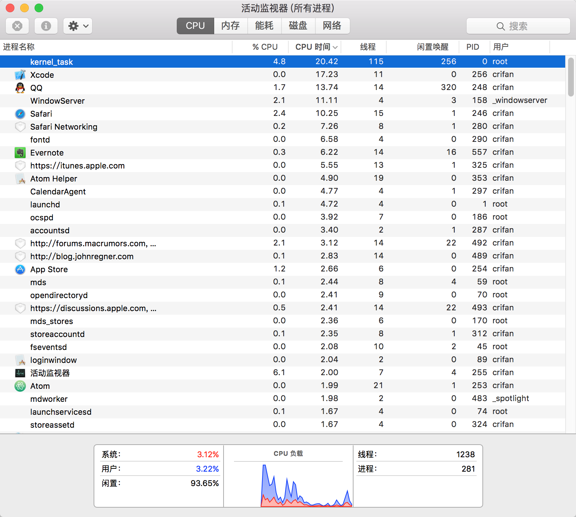The image size is (576, 517).
Task: Select the storeassetd process row
Action: tap(283, 425)
